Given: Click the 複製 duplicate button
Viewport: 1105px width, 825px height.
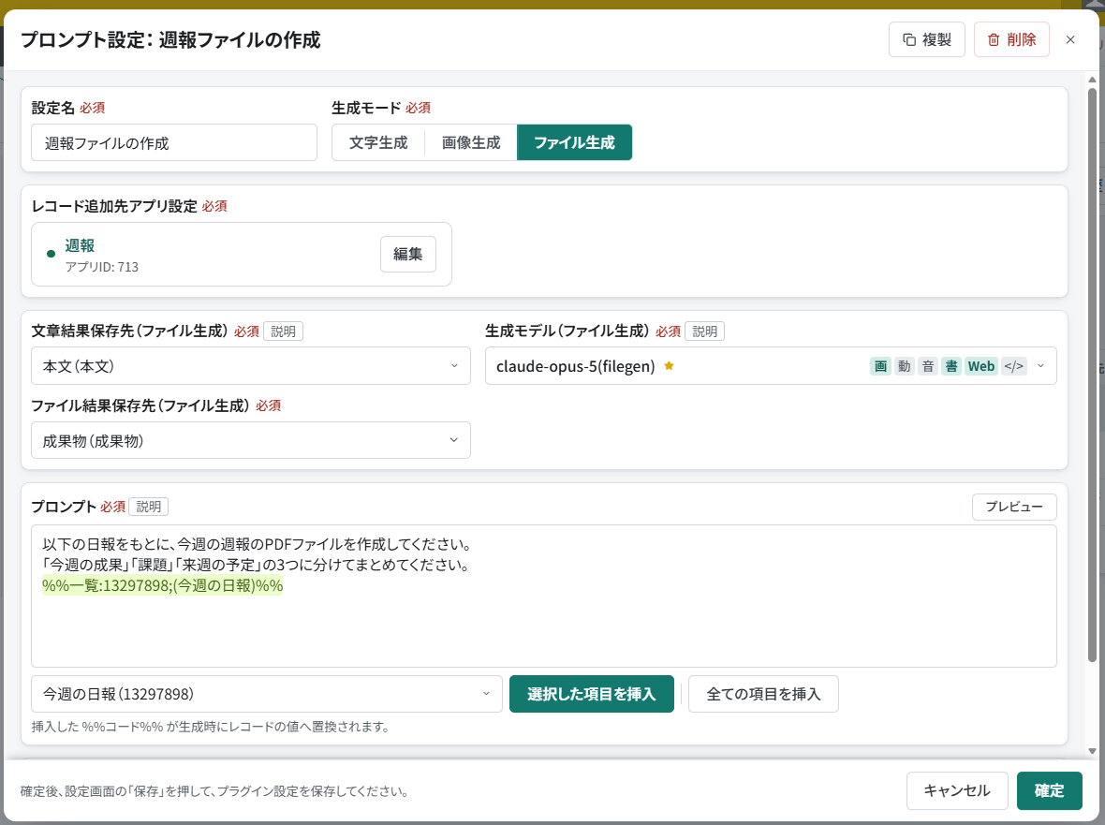Looking at the screenshot, I should (x=926, y=39).
